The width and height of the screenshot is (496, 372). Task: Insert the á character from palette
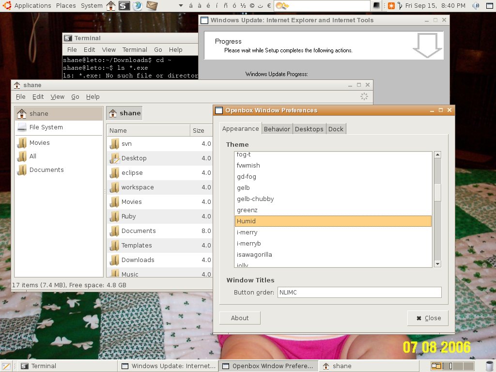(191, 6)
